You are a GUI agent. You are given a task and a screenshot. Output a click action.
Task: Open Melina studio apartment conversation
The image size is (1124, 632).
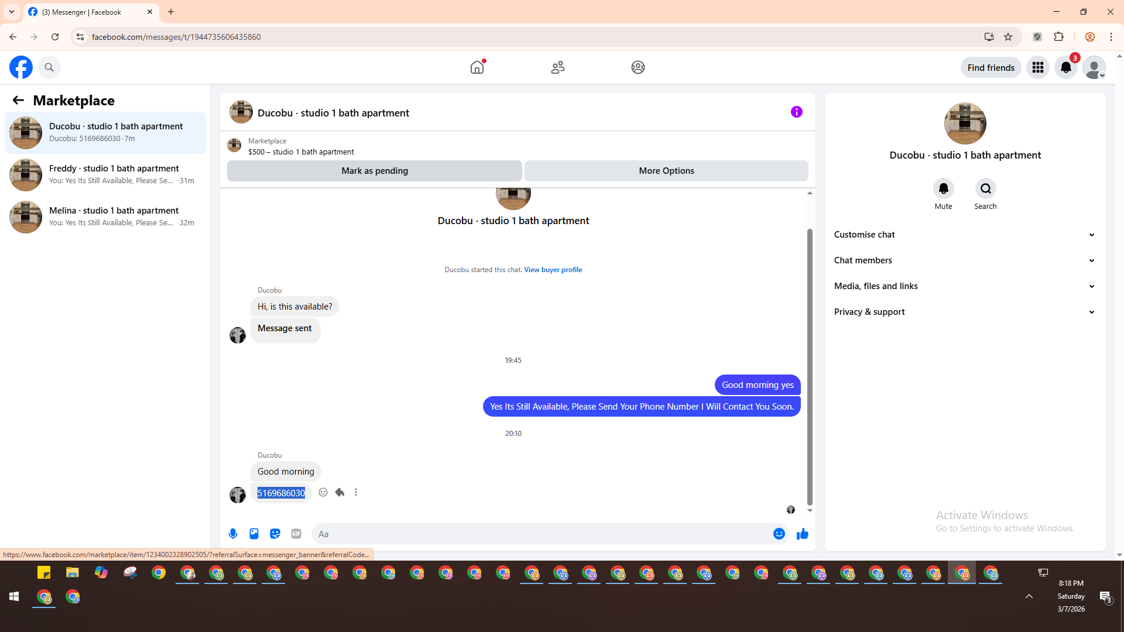pyautogui.click(x=105, y=217)
